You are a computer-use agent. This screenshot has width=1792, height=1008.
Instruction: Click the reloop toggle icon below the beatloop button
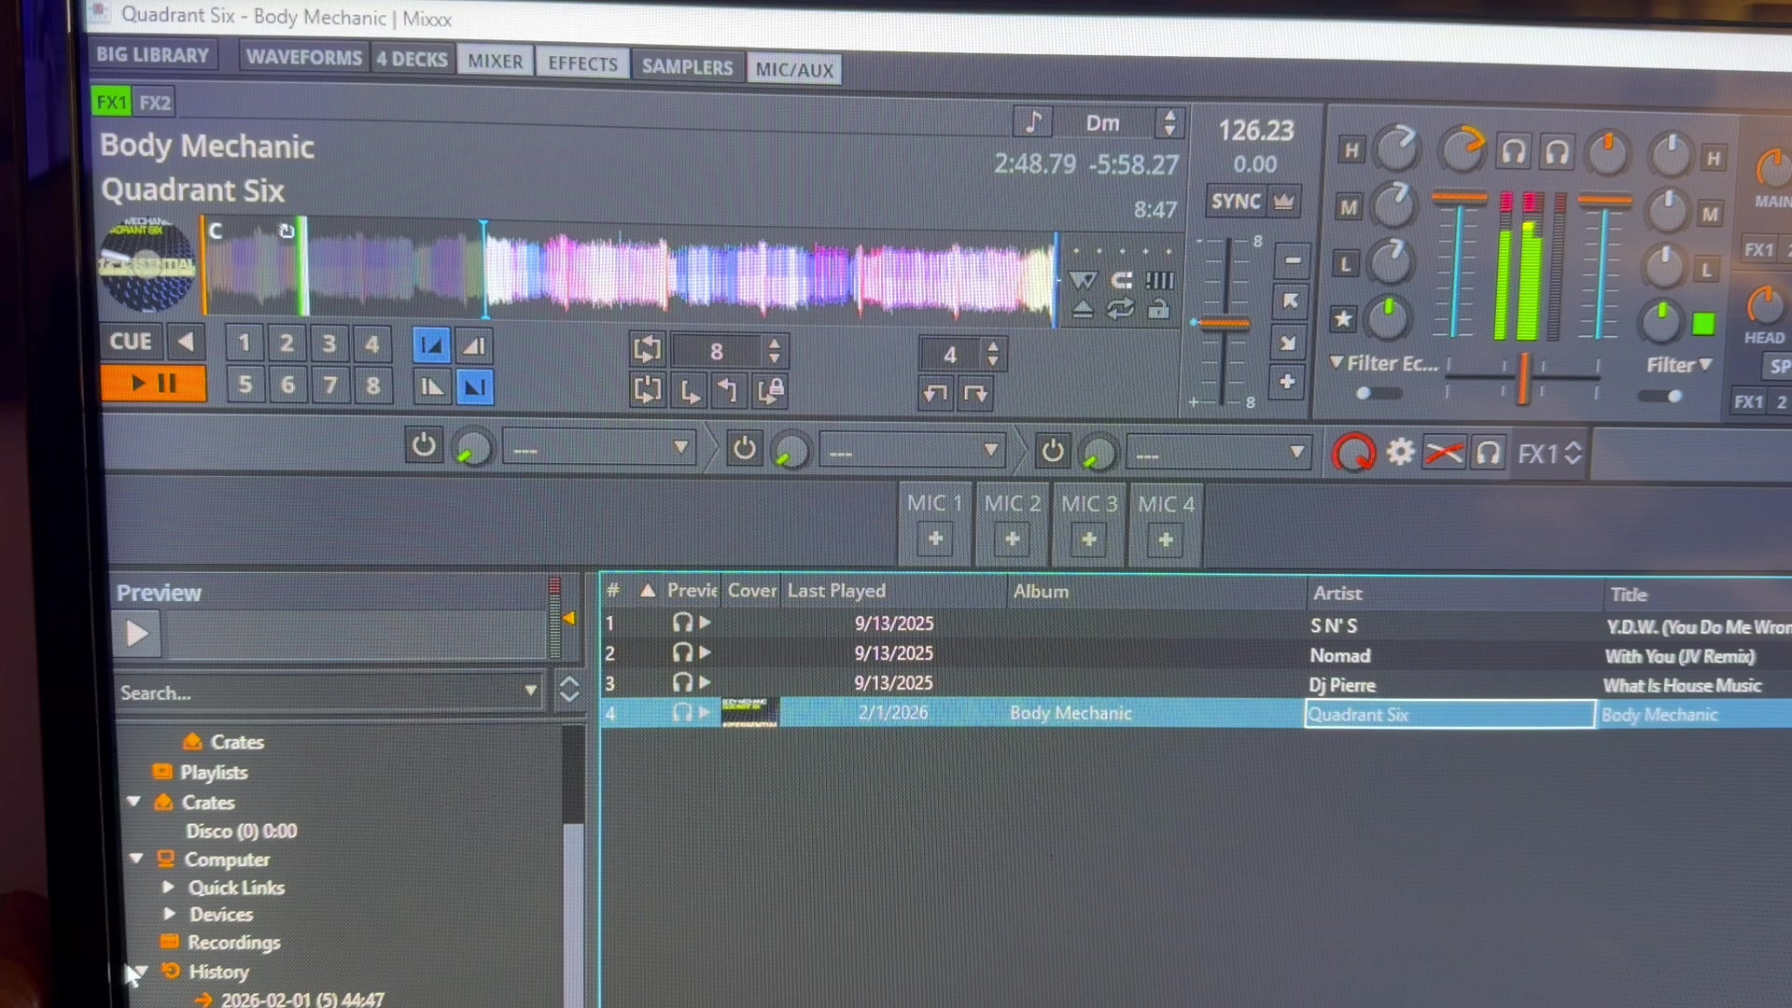[x=647, y=389]
